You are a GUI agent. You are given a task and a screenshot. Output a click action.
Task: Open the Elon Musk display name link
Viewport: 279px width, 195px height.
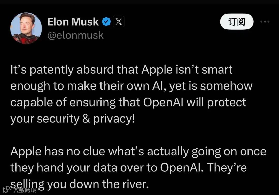coord(73,22)
